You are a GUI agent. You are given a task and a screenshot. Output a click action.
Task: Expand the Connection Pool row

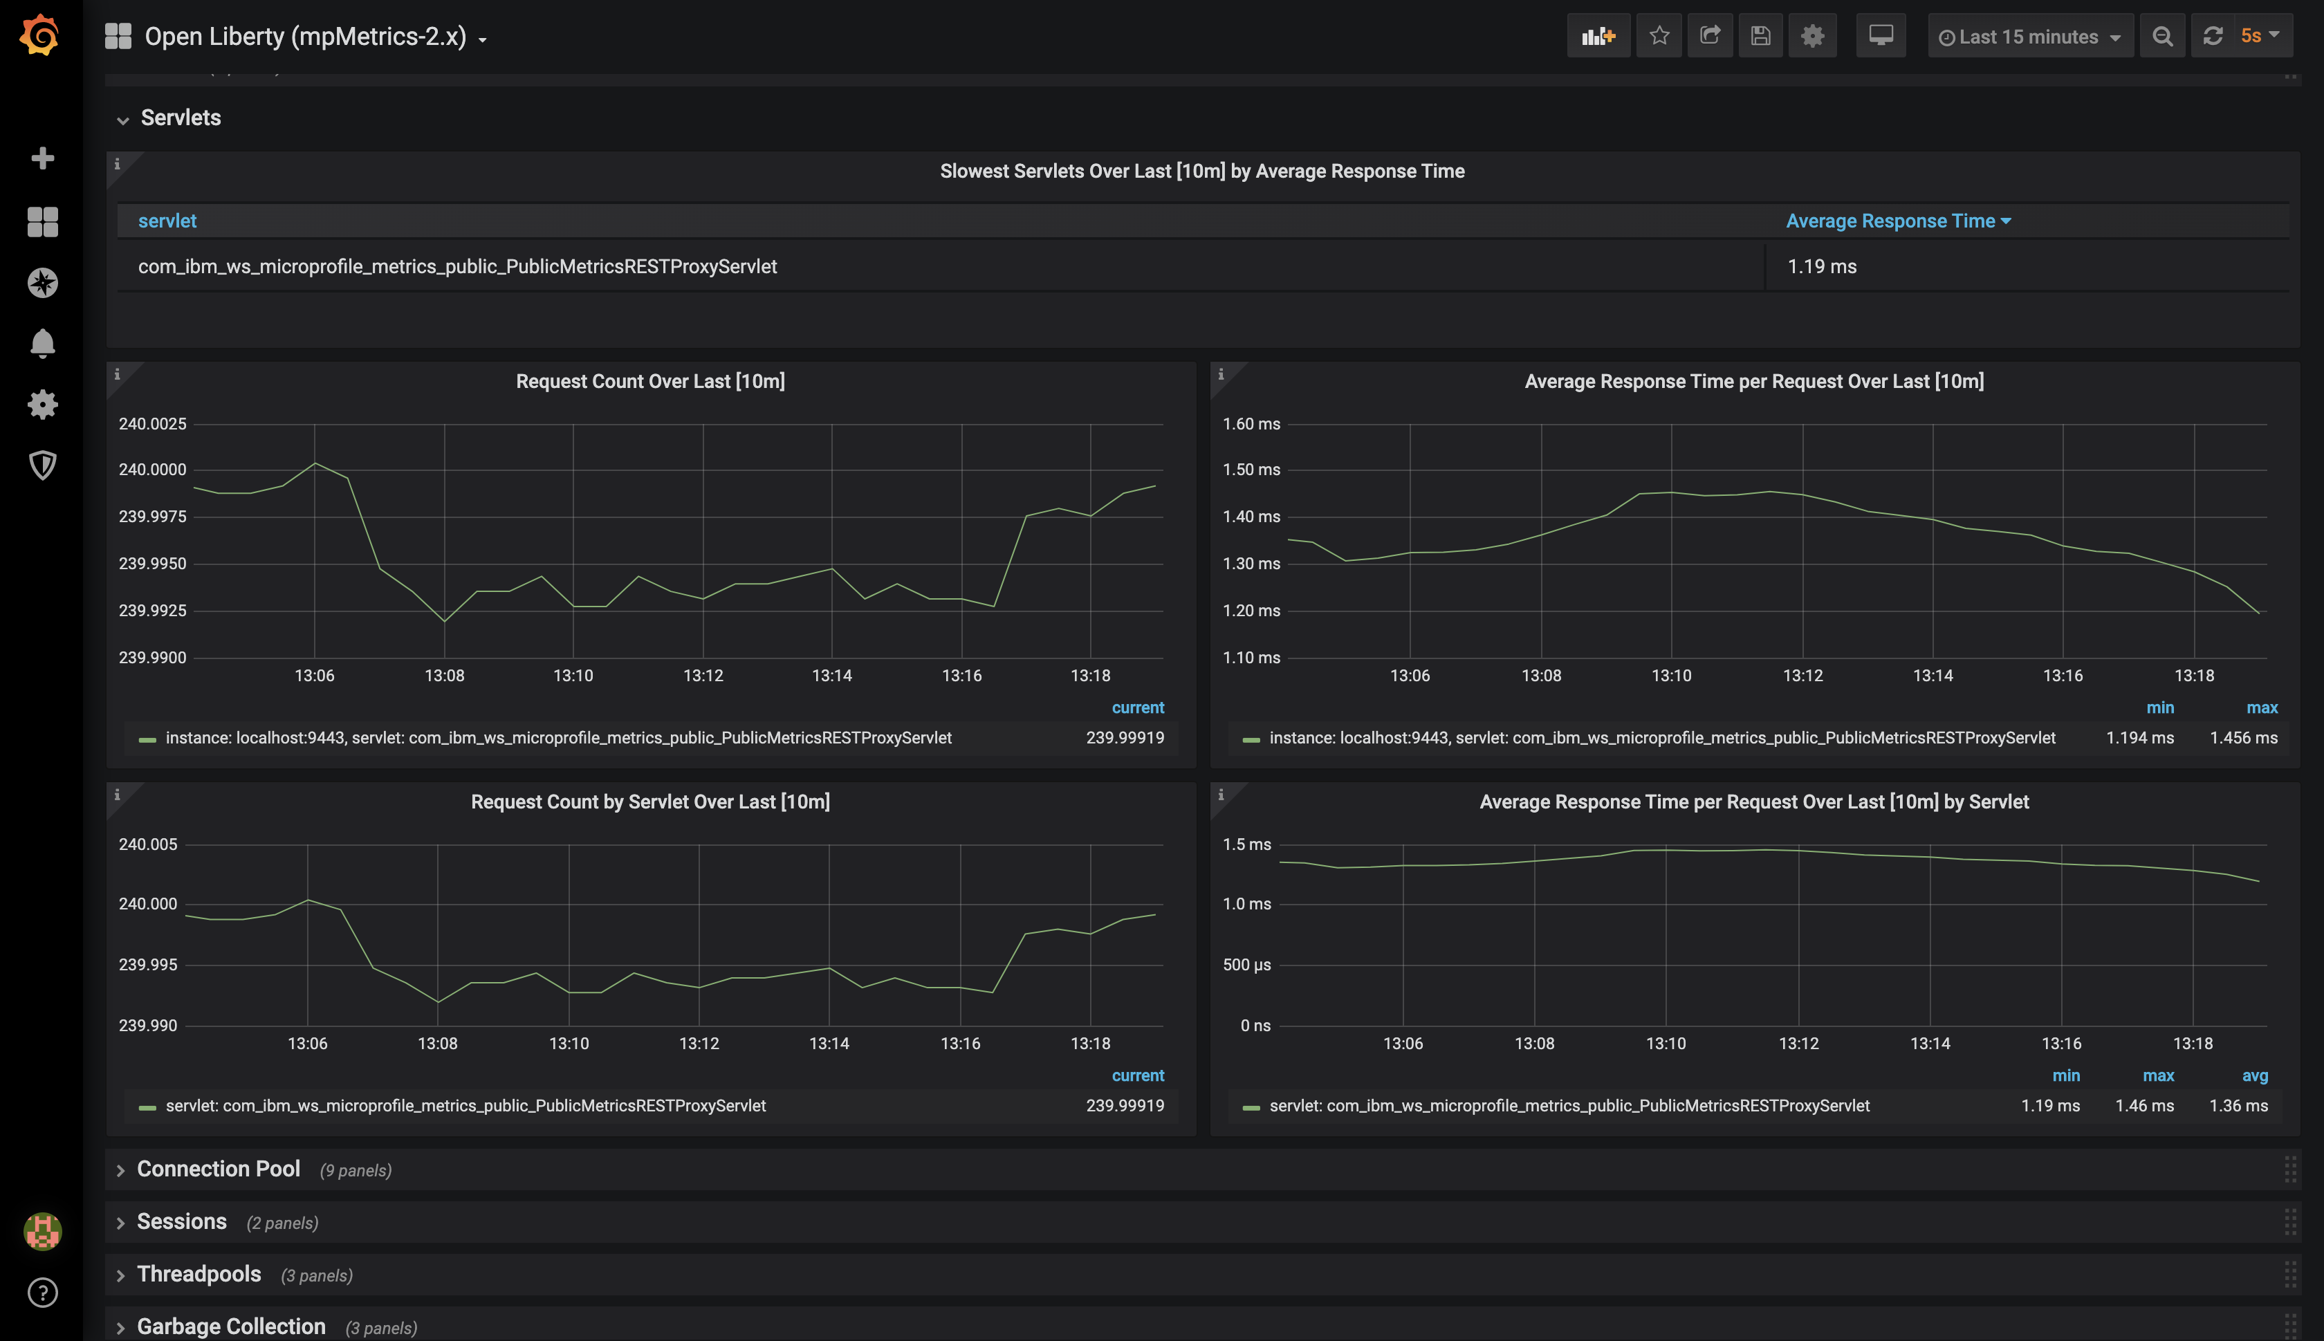pos(219,1169)
